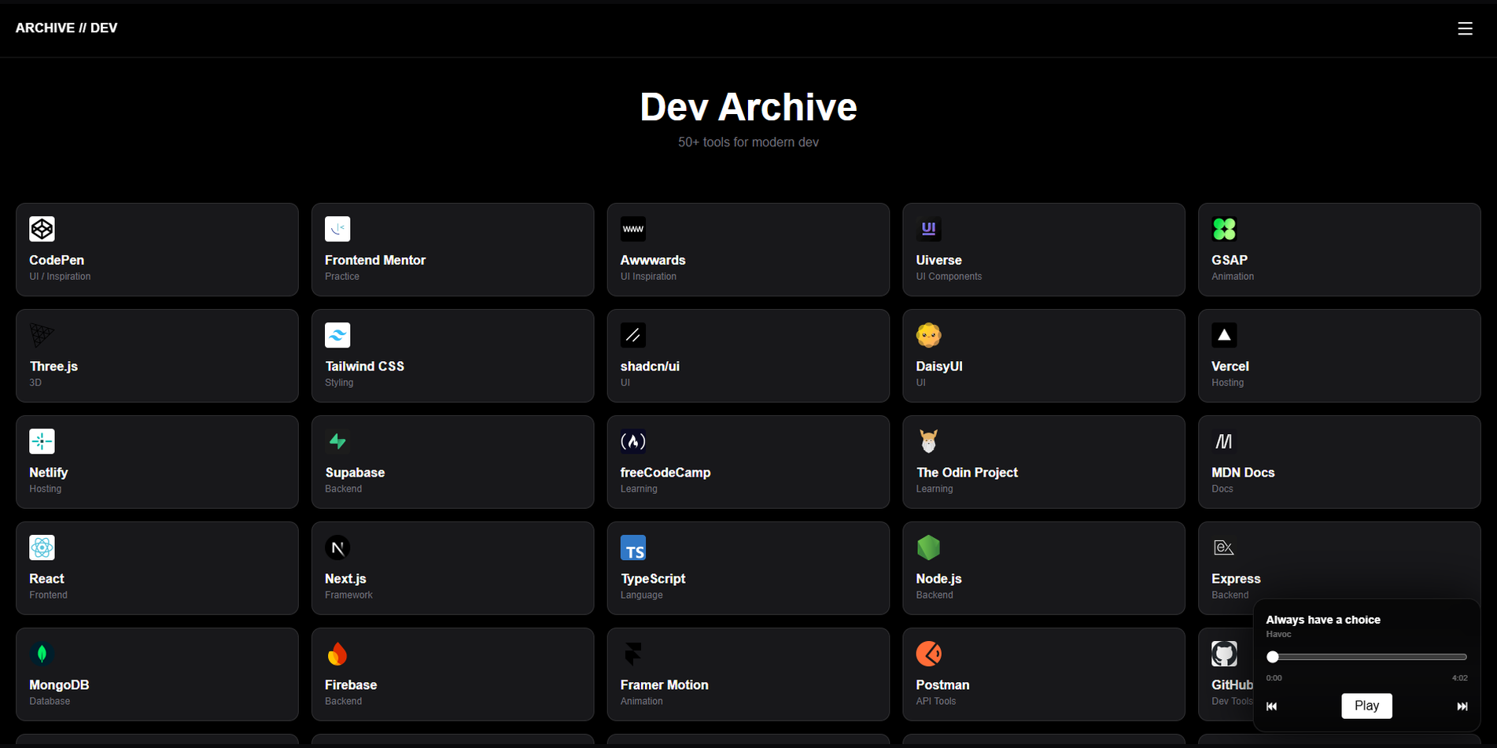Click the 'MongoDB' card title

pos(59,685)
